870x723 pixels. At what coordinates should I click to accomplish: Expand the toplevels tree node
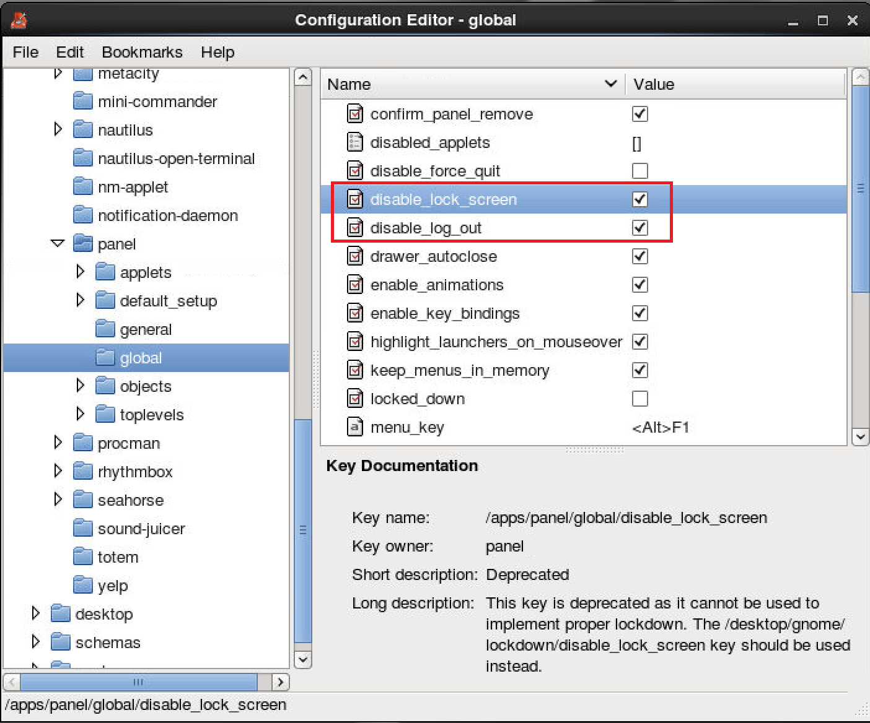point(80,413)
